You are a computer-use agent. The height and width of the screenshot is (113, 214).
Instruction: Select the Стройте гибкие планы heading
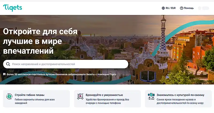point(29,95)
